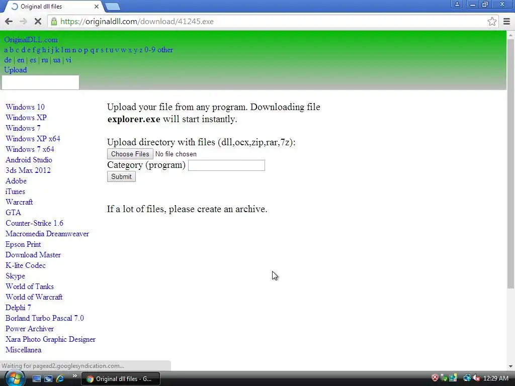This screenshot has width=515, height=386.
Task: Open the 0-9 index link
Action: (x=150, y=50)
